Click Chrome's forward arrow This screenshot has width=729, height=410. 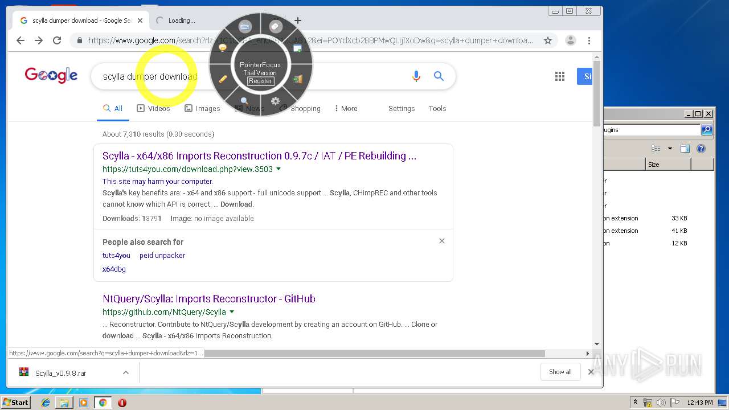coord(39,40)
